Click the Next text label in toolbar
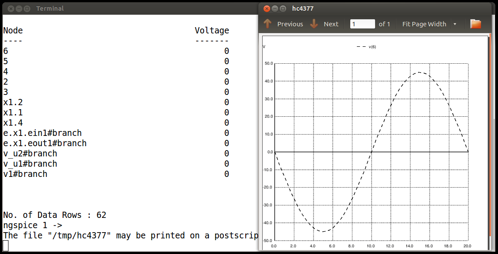 click(331, 24)
